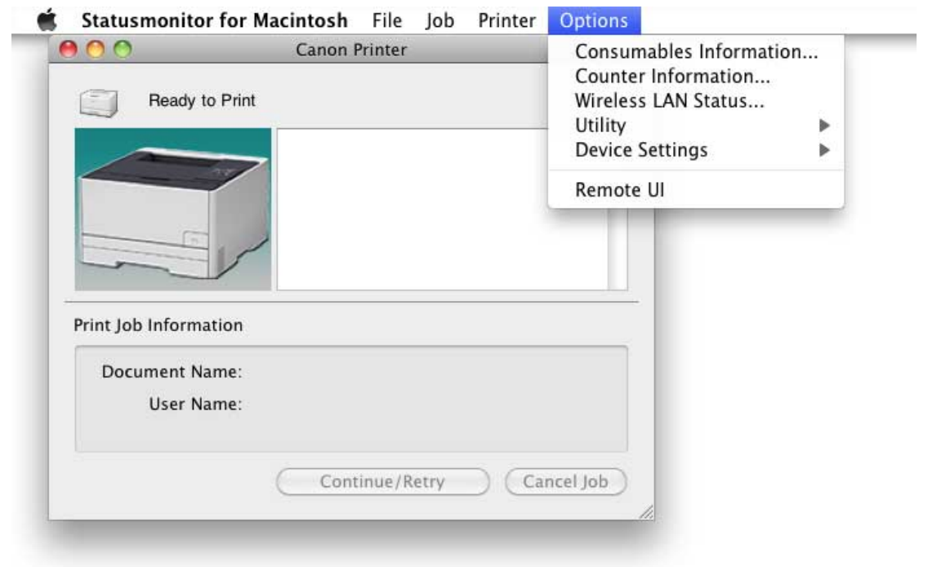Expand the Utility submenu
Image resolution: width=928 pixels, height=567 pixels.
pos(696,126)
